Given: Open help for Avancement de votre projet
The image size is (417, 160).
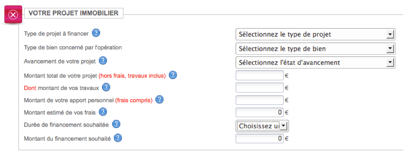Looking at the screenshot, I should point(103,61).
